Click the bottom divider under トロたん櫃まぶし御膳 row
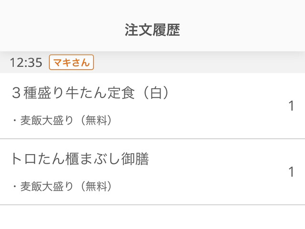Viewport: 305px width, 229px height. (x=152, y=205)
